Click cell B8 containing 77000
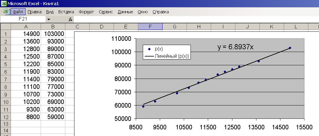Image resolution: width=319 pixels, height=136 pixels. (53, 87)
